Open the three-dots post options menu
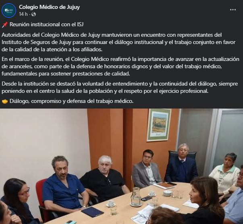The image size is (243, 224). (x=233, y=10)
